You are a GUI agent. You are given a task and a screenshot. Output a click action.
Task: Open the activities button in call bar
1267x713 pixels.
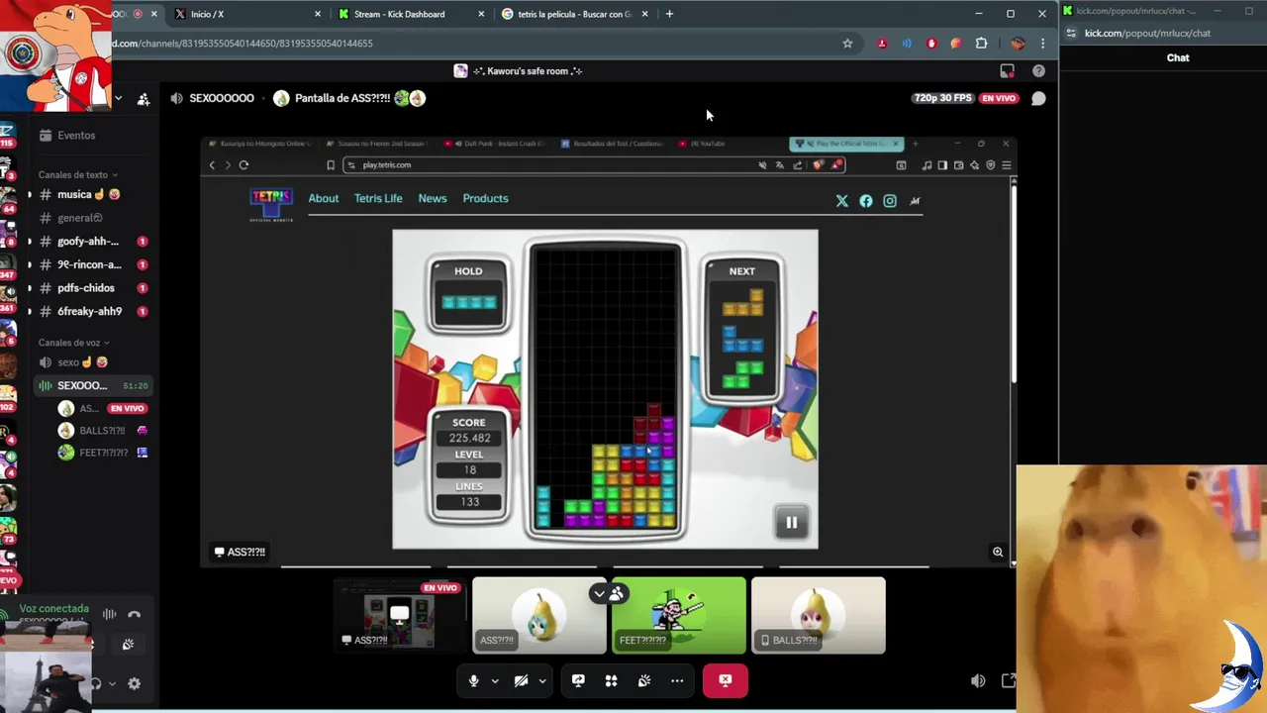[x=611, y=680]
